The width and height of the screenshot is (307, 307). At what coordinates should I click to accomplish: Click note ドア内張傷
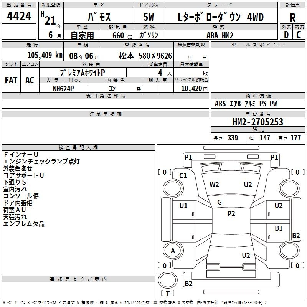click(x=18, y=203)
